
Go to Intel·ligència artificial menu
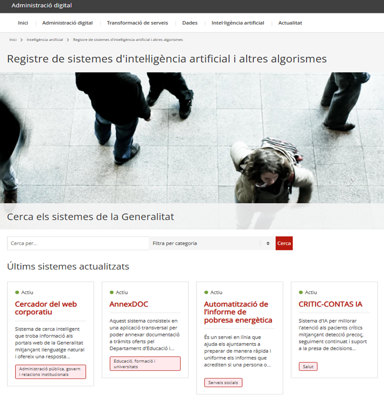point(238,23)
